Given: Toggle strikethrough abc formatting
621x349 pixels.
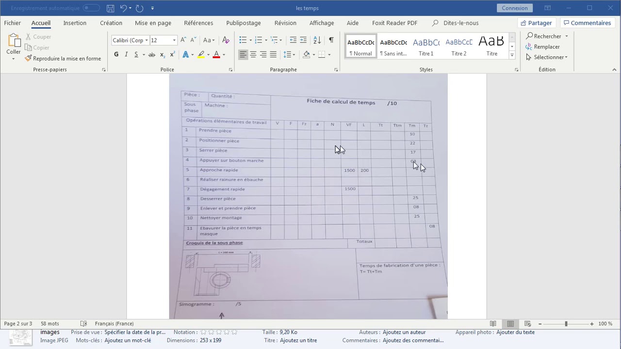Looking at the screenshot, I should click(152, 54).
